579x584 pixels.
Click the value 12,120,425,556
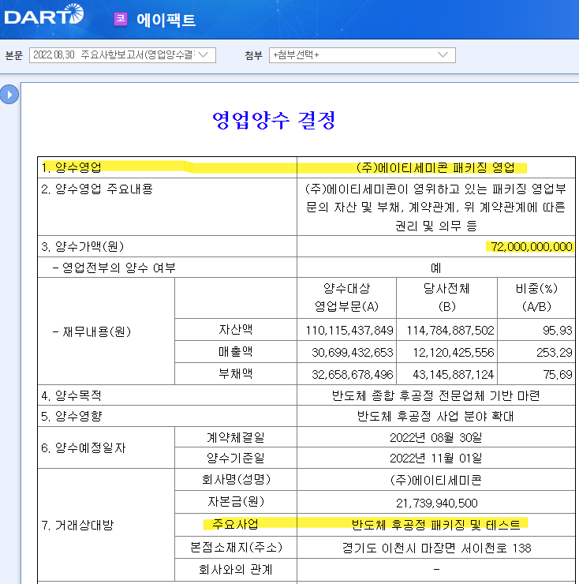(x=453, y=352)
